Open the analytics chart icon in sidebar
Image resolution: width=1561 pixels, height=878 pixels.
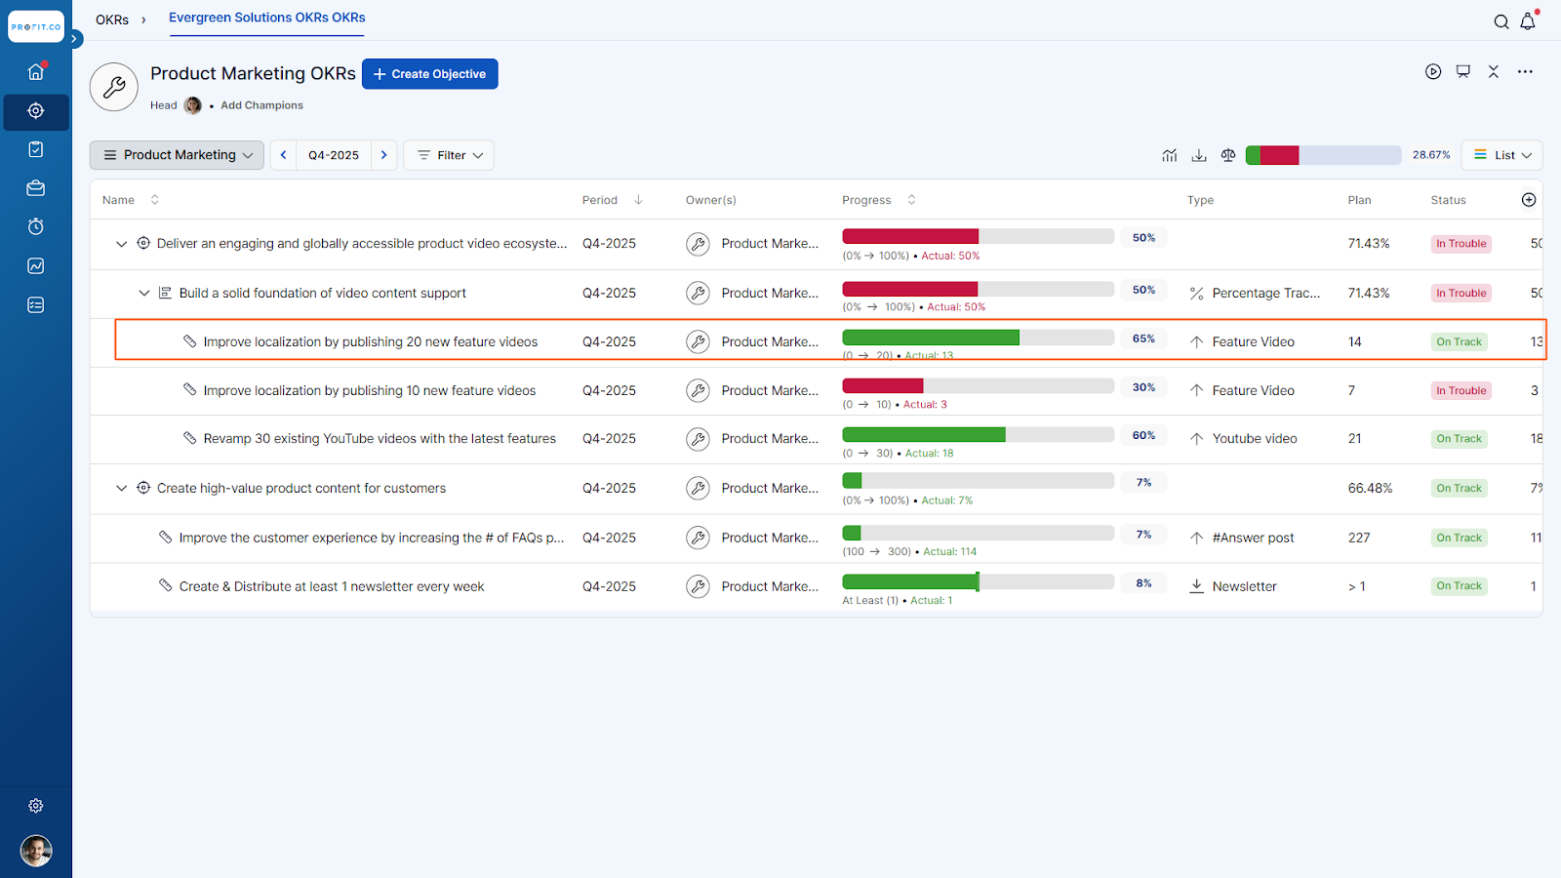click(x=36, y=265)
